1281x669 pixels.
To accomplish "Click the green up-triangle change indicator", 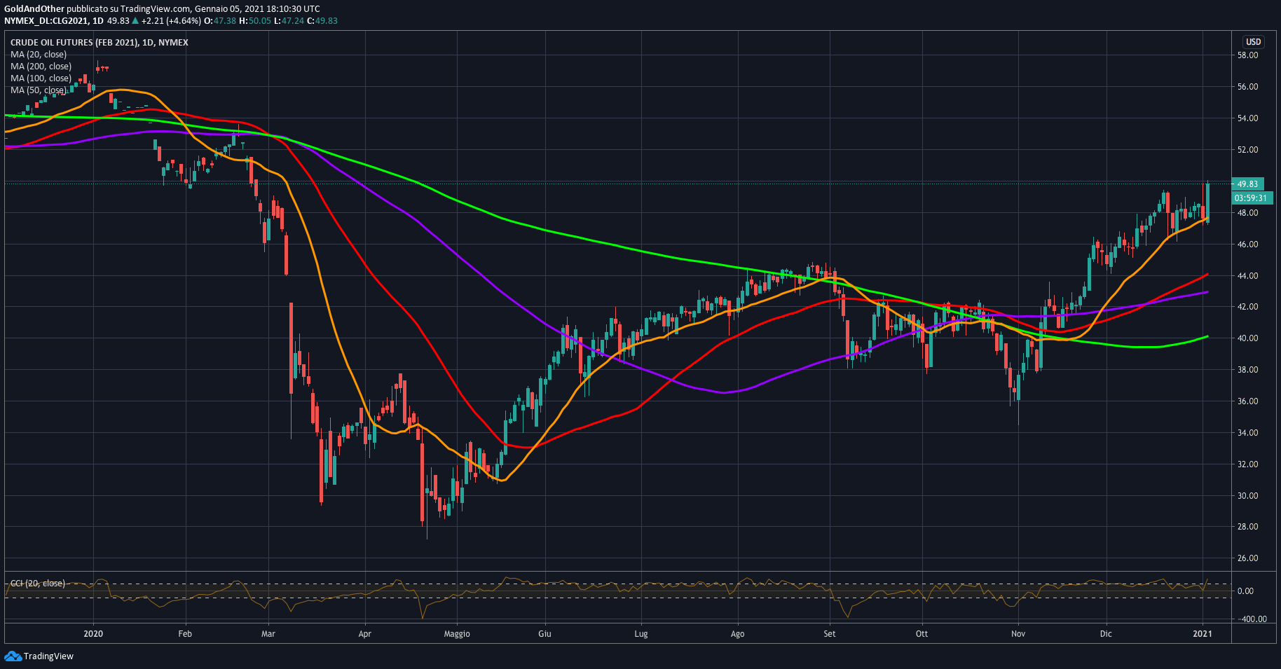I will pos(135,21).
